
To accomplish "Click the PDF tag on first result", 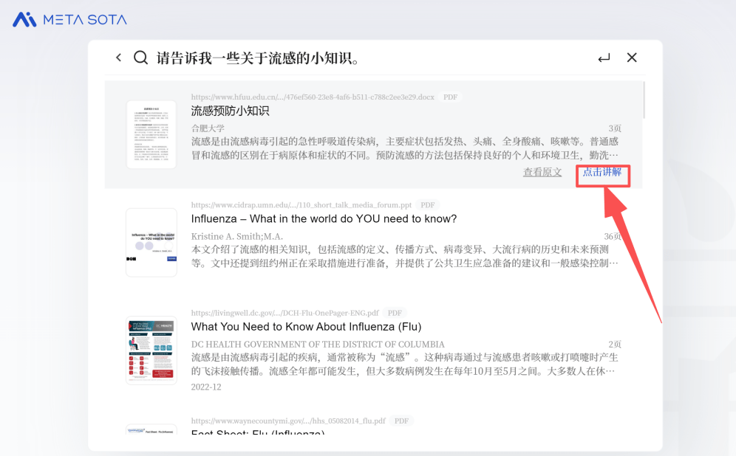I will pos(450,97).
